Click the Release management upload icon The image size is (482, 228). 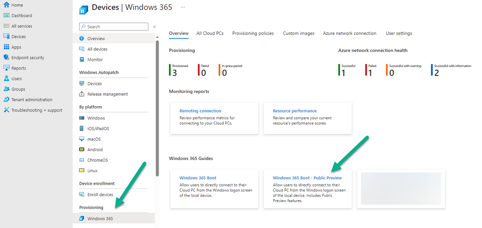(82, 94)
